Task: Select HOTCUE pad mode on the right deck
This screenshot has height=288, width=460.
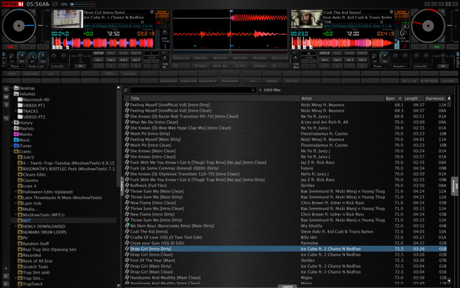Action: 324,53
